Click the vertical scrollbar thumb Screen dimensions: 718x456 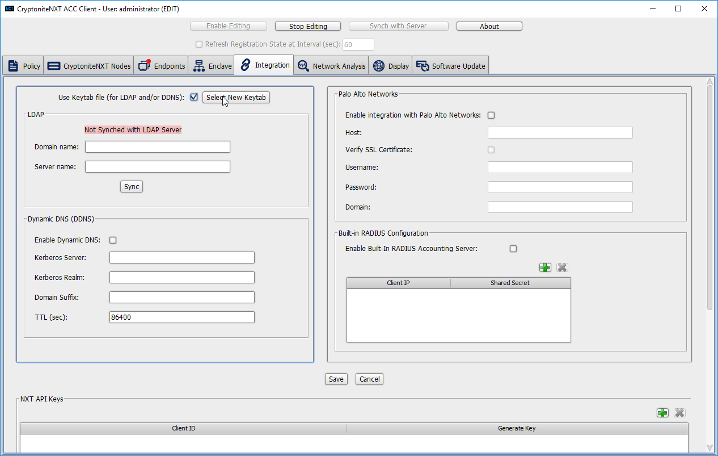click(709, 198)
